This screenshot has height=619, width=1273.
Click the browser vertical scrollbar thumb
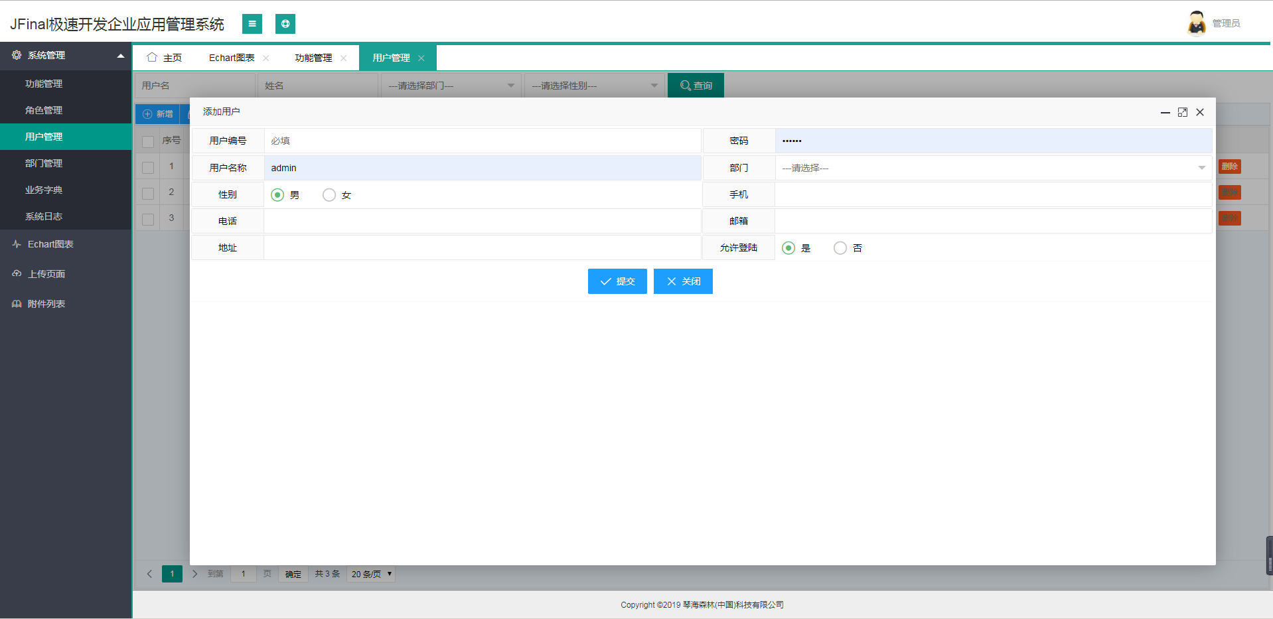point(1270,555)
